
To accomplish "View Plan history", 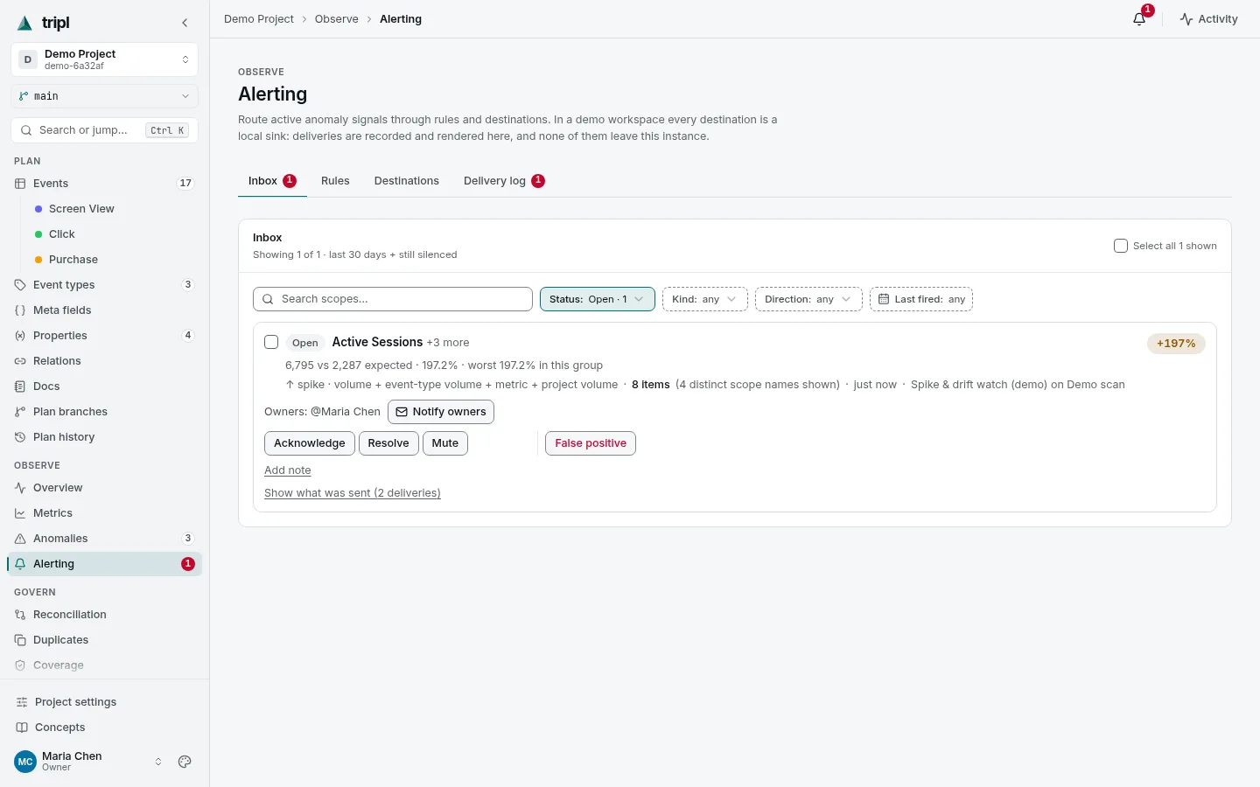I will tap(105, 437).
